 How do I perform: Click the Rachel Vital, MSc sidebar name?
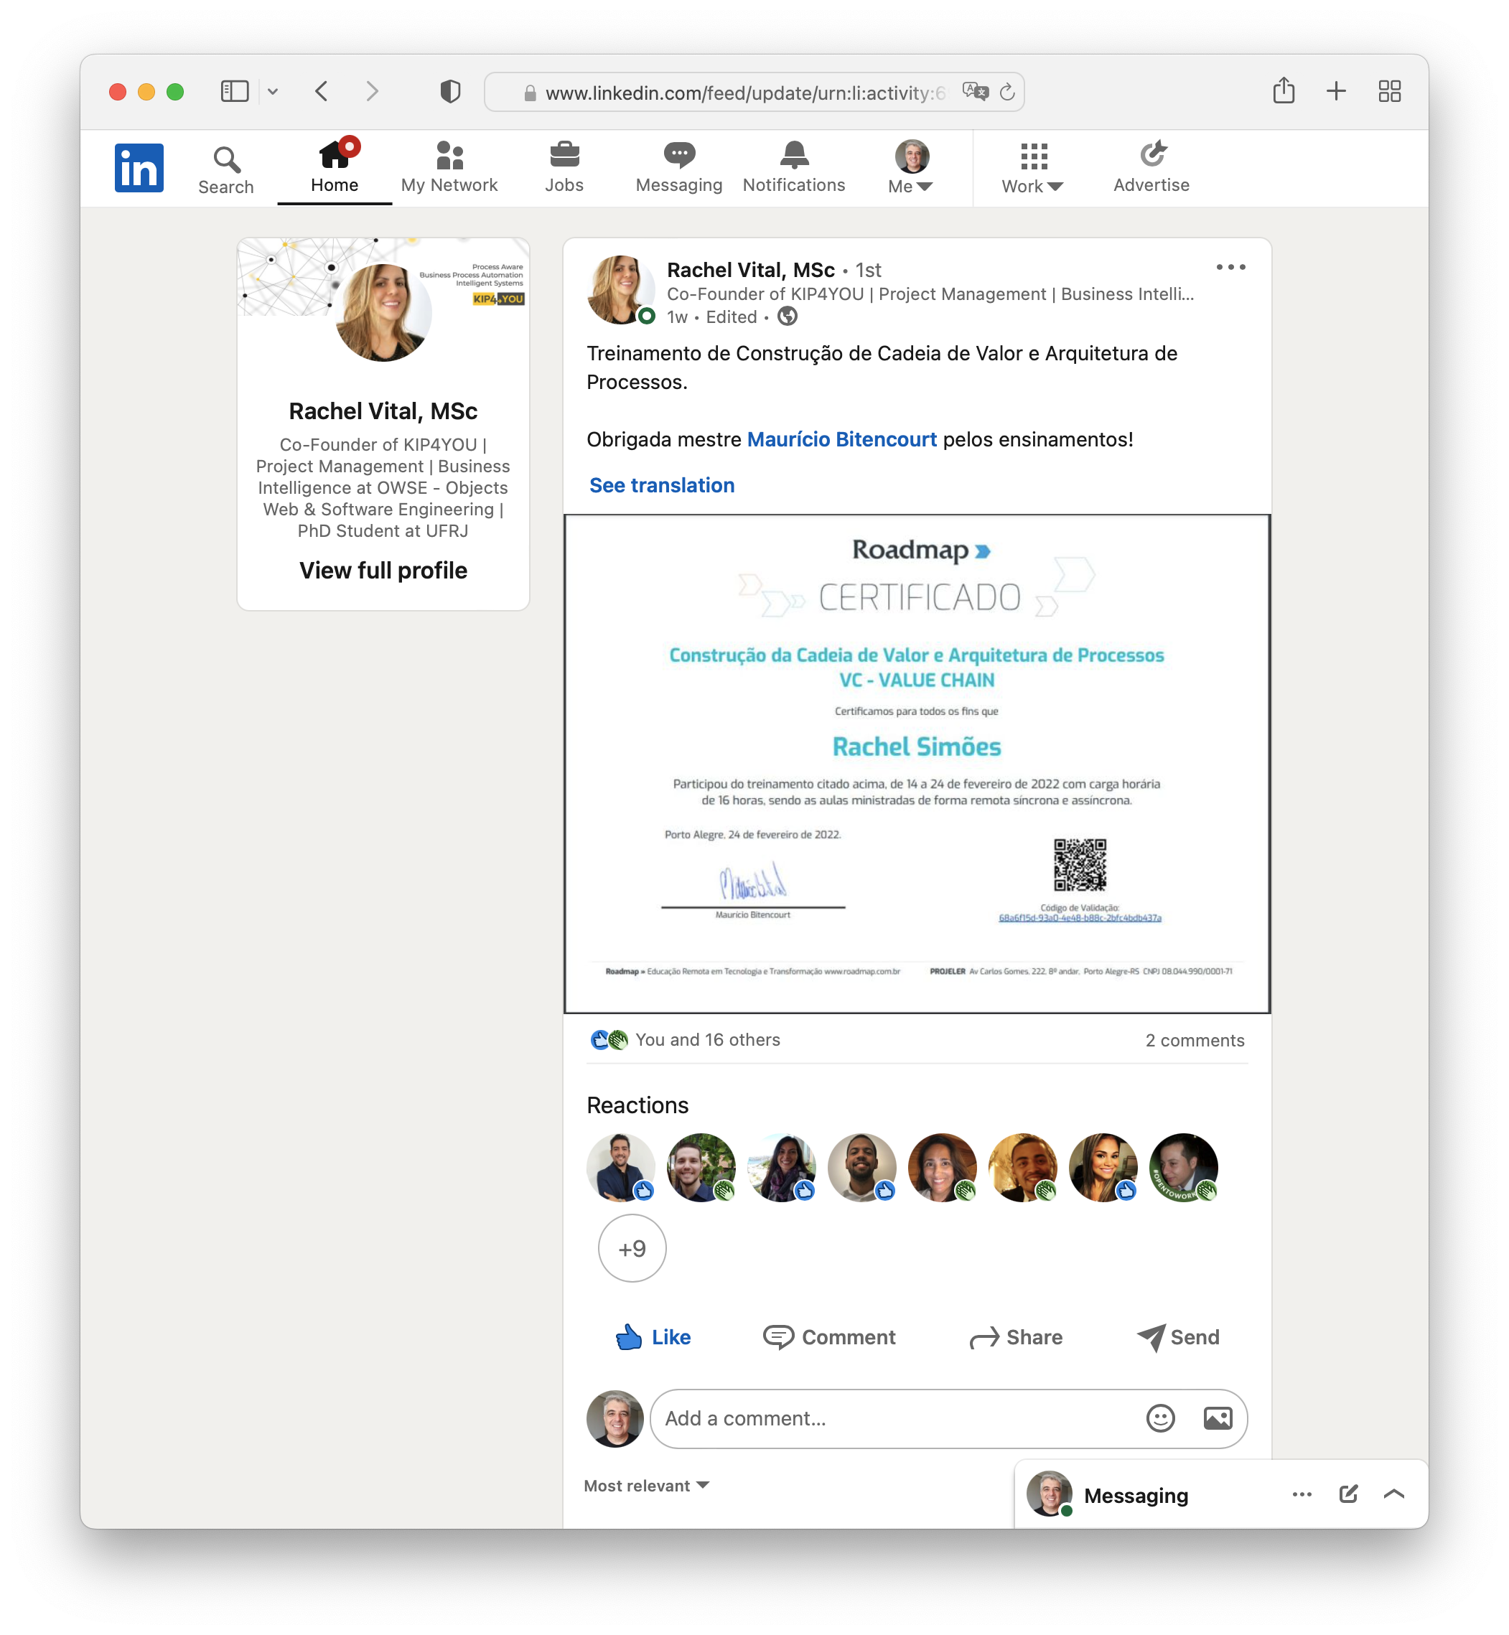click(x=383, y=411)
